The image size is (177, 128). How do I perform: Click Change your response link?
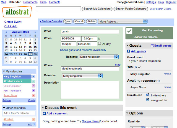pos(145,37)
